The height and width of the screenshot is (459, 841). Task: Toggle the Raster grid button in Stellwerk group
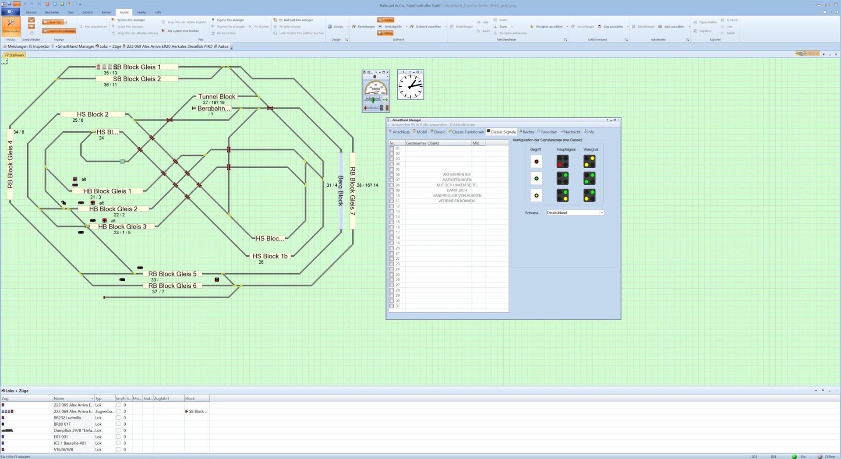386,20
